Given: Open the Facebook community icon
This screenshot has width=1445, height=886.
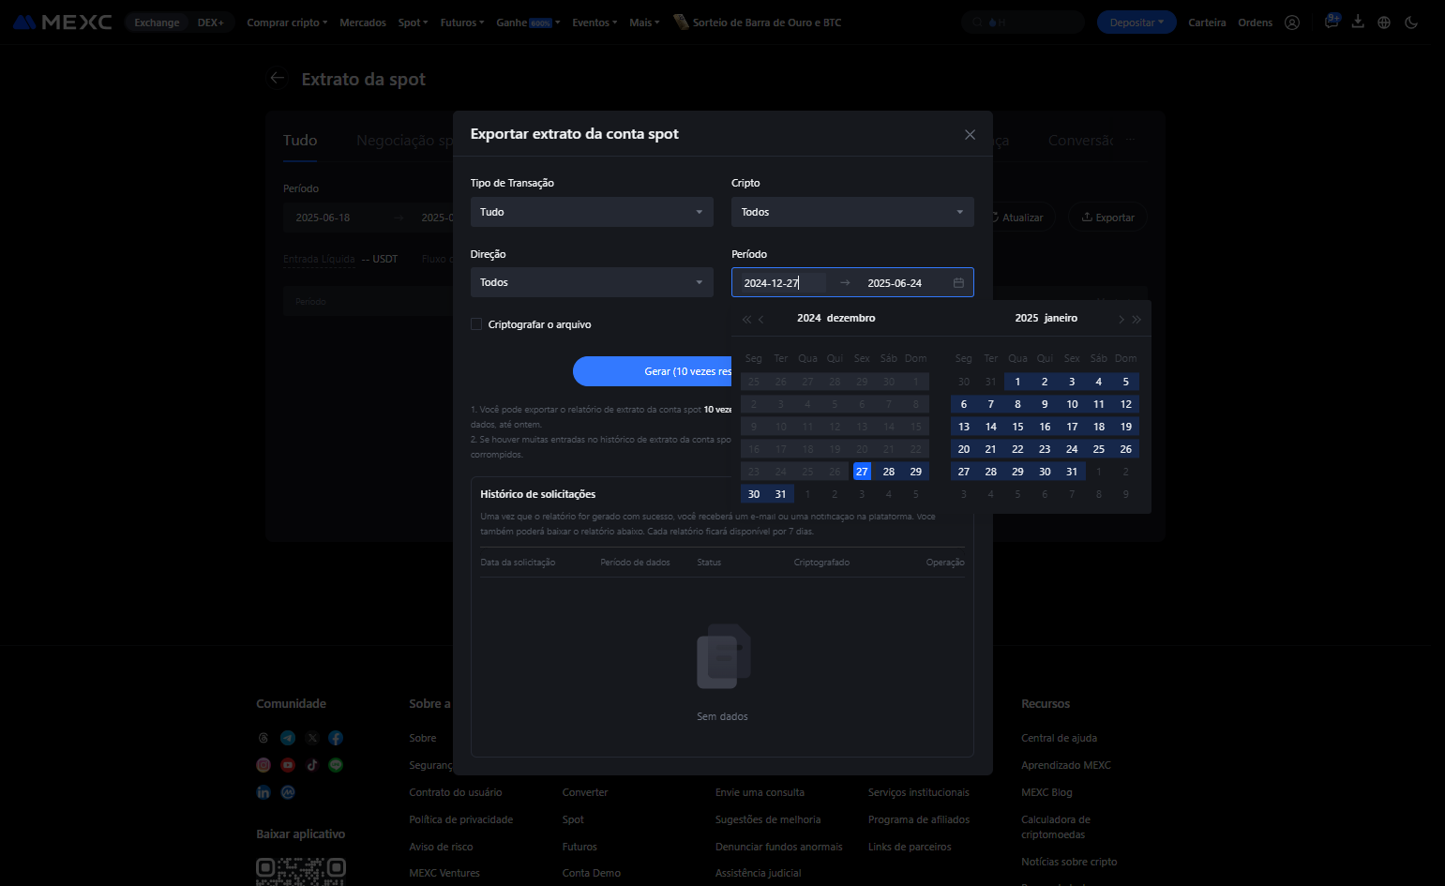Looking at the screenshot, I should (336, 738).
